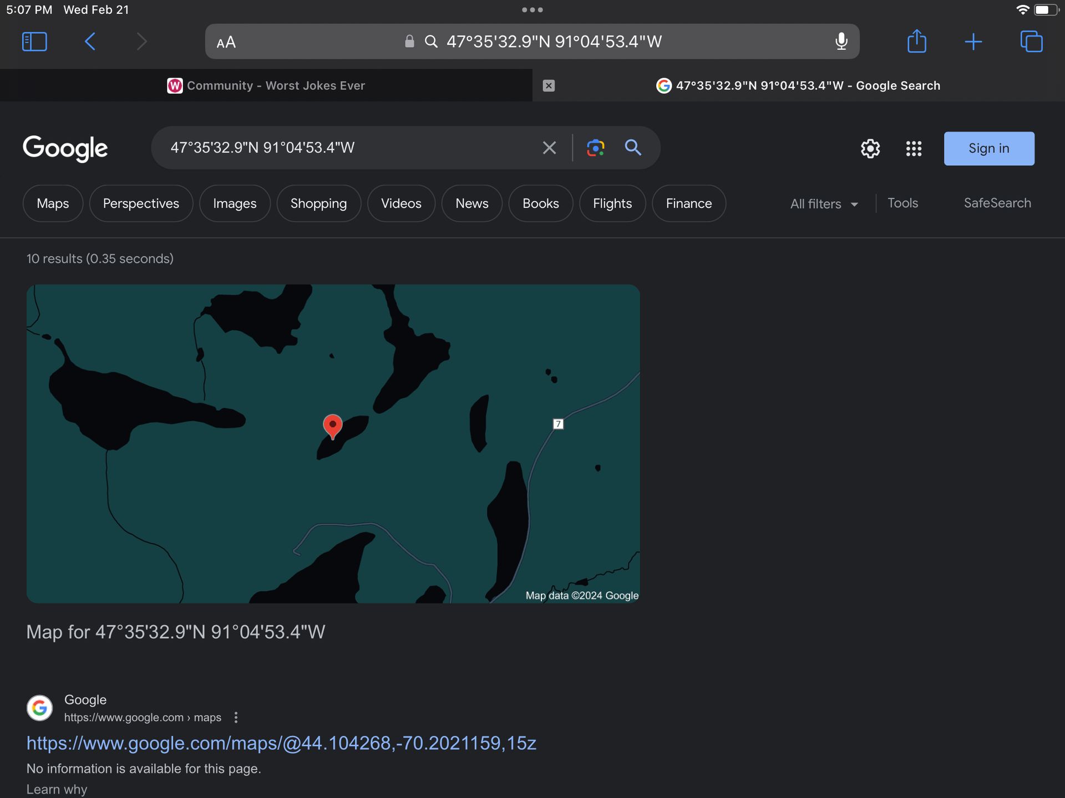Tap the microphone dictation icon
The width and height of the screenshot is (1065, 798).
(x=841, y=42)
